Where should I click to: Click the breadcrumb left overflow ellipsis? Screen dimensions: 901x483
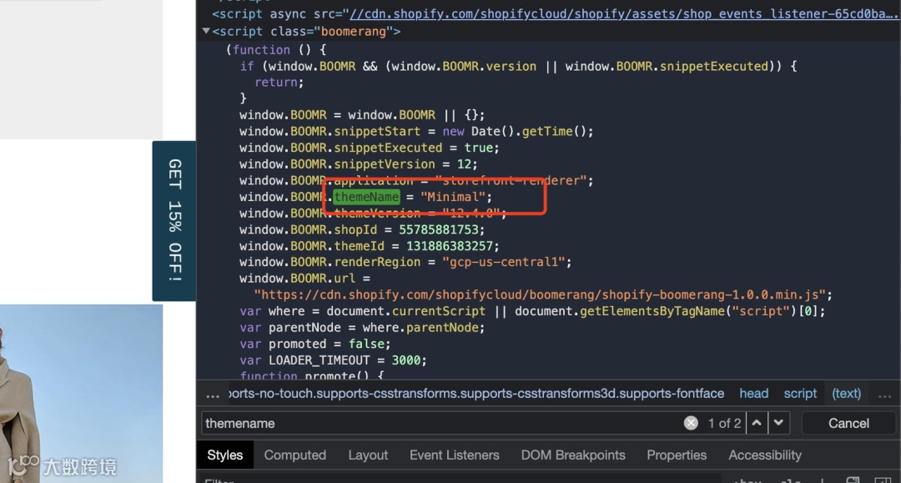coord(213,394)
